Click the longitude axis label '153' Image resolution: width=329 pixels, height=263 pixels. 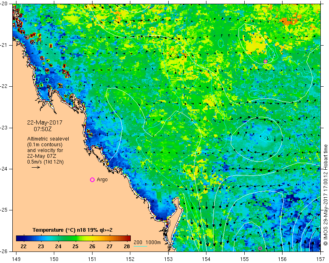(169, 259)
